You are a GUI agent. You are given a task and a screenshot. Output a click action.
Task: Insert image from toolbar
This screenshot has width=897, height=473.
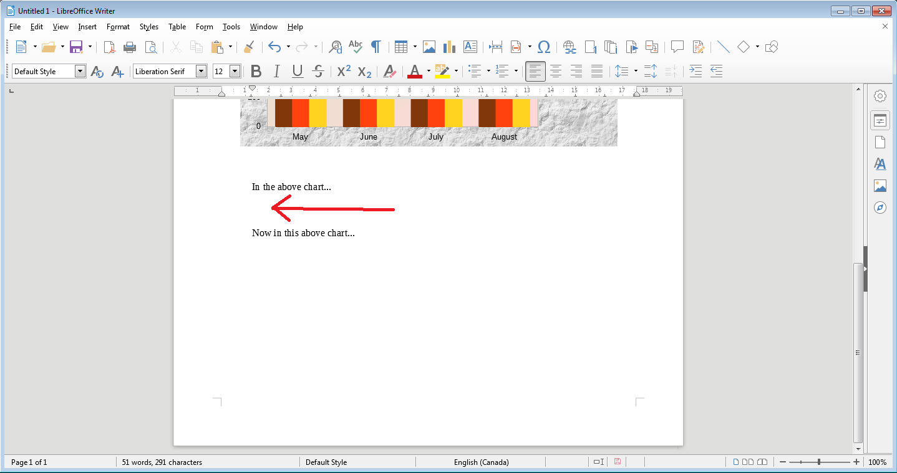coord(429,47)
